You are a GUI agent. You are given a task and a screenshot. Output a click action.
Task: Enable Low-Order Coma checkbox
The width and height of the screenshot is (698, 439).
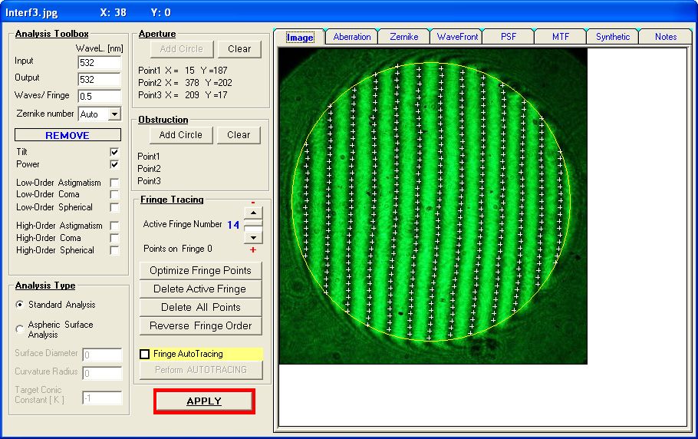[x=114, y=195]
